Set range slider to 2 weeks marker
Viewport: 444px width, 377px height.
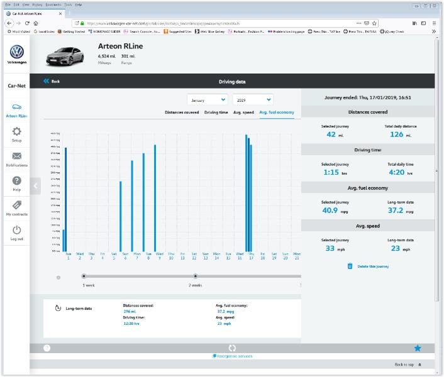[x=196, y=276]
